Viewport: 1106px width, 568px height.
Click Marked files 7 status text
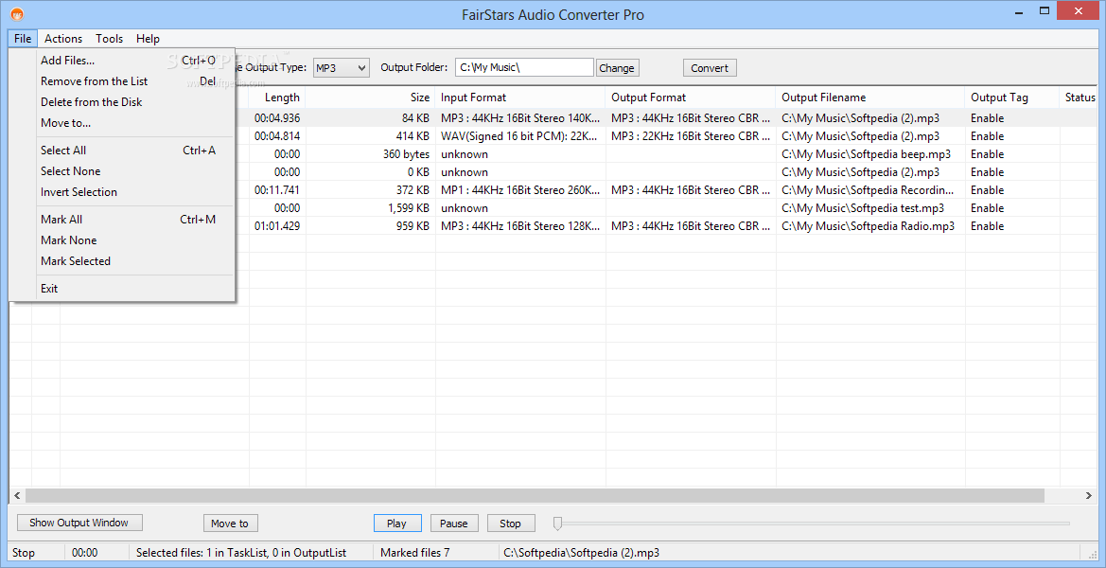pyautogui.click(x=414, y=553)
